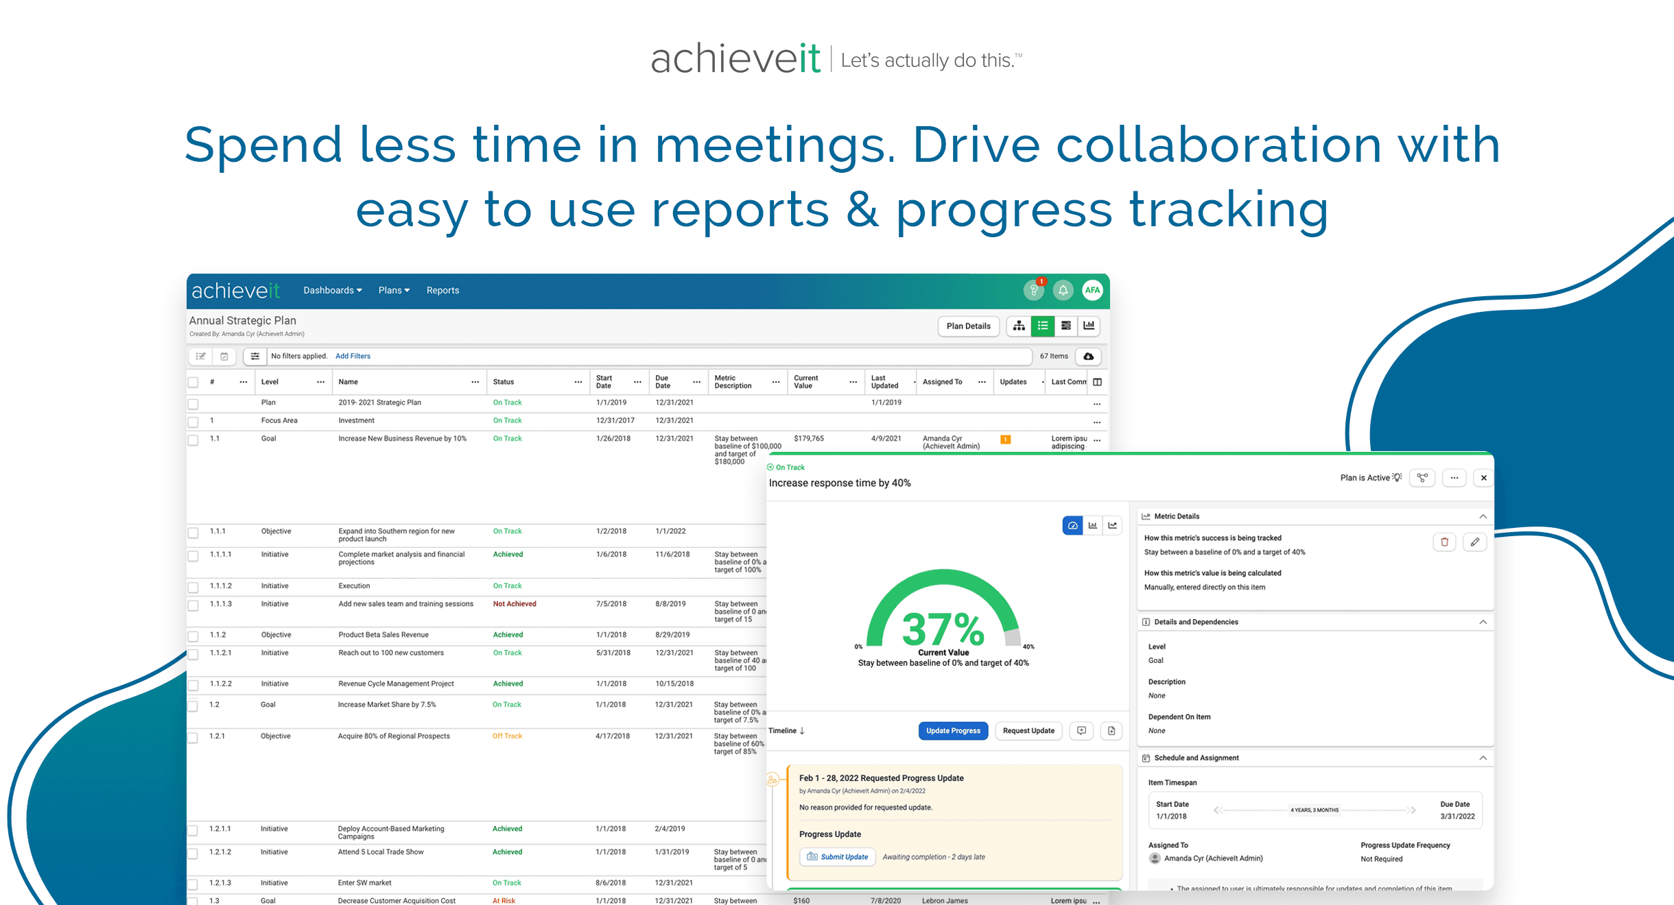
Task: Go to the Reports menu item
Action: pyautogui.click(x=443, y=290)
